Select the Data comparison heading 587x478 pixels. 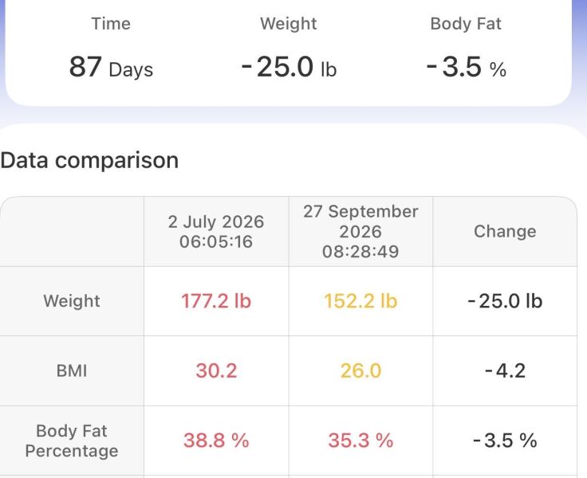(x=89, y=160)
